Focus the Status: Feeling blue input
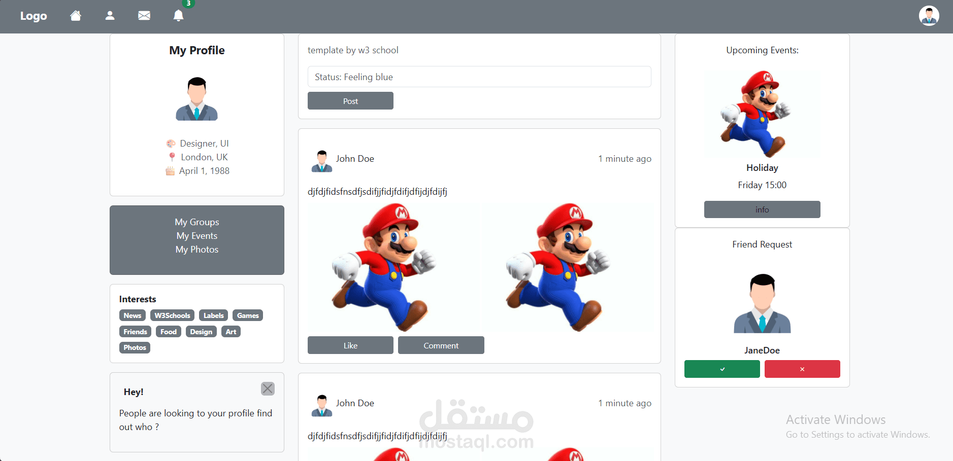The image size is (953, 461). (x=479, y=77)
